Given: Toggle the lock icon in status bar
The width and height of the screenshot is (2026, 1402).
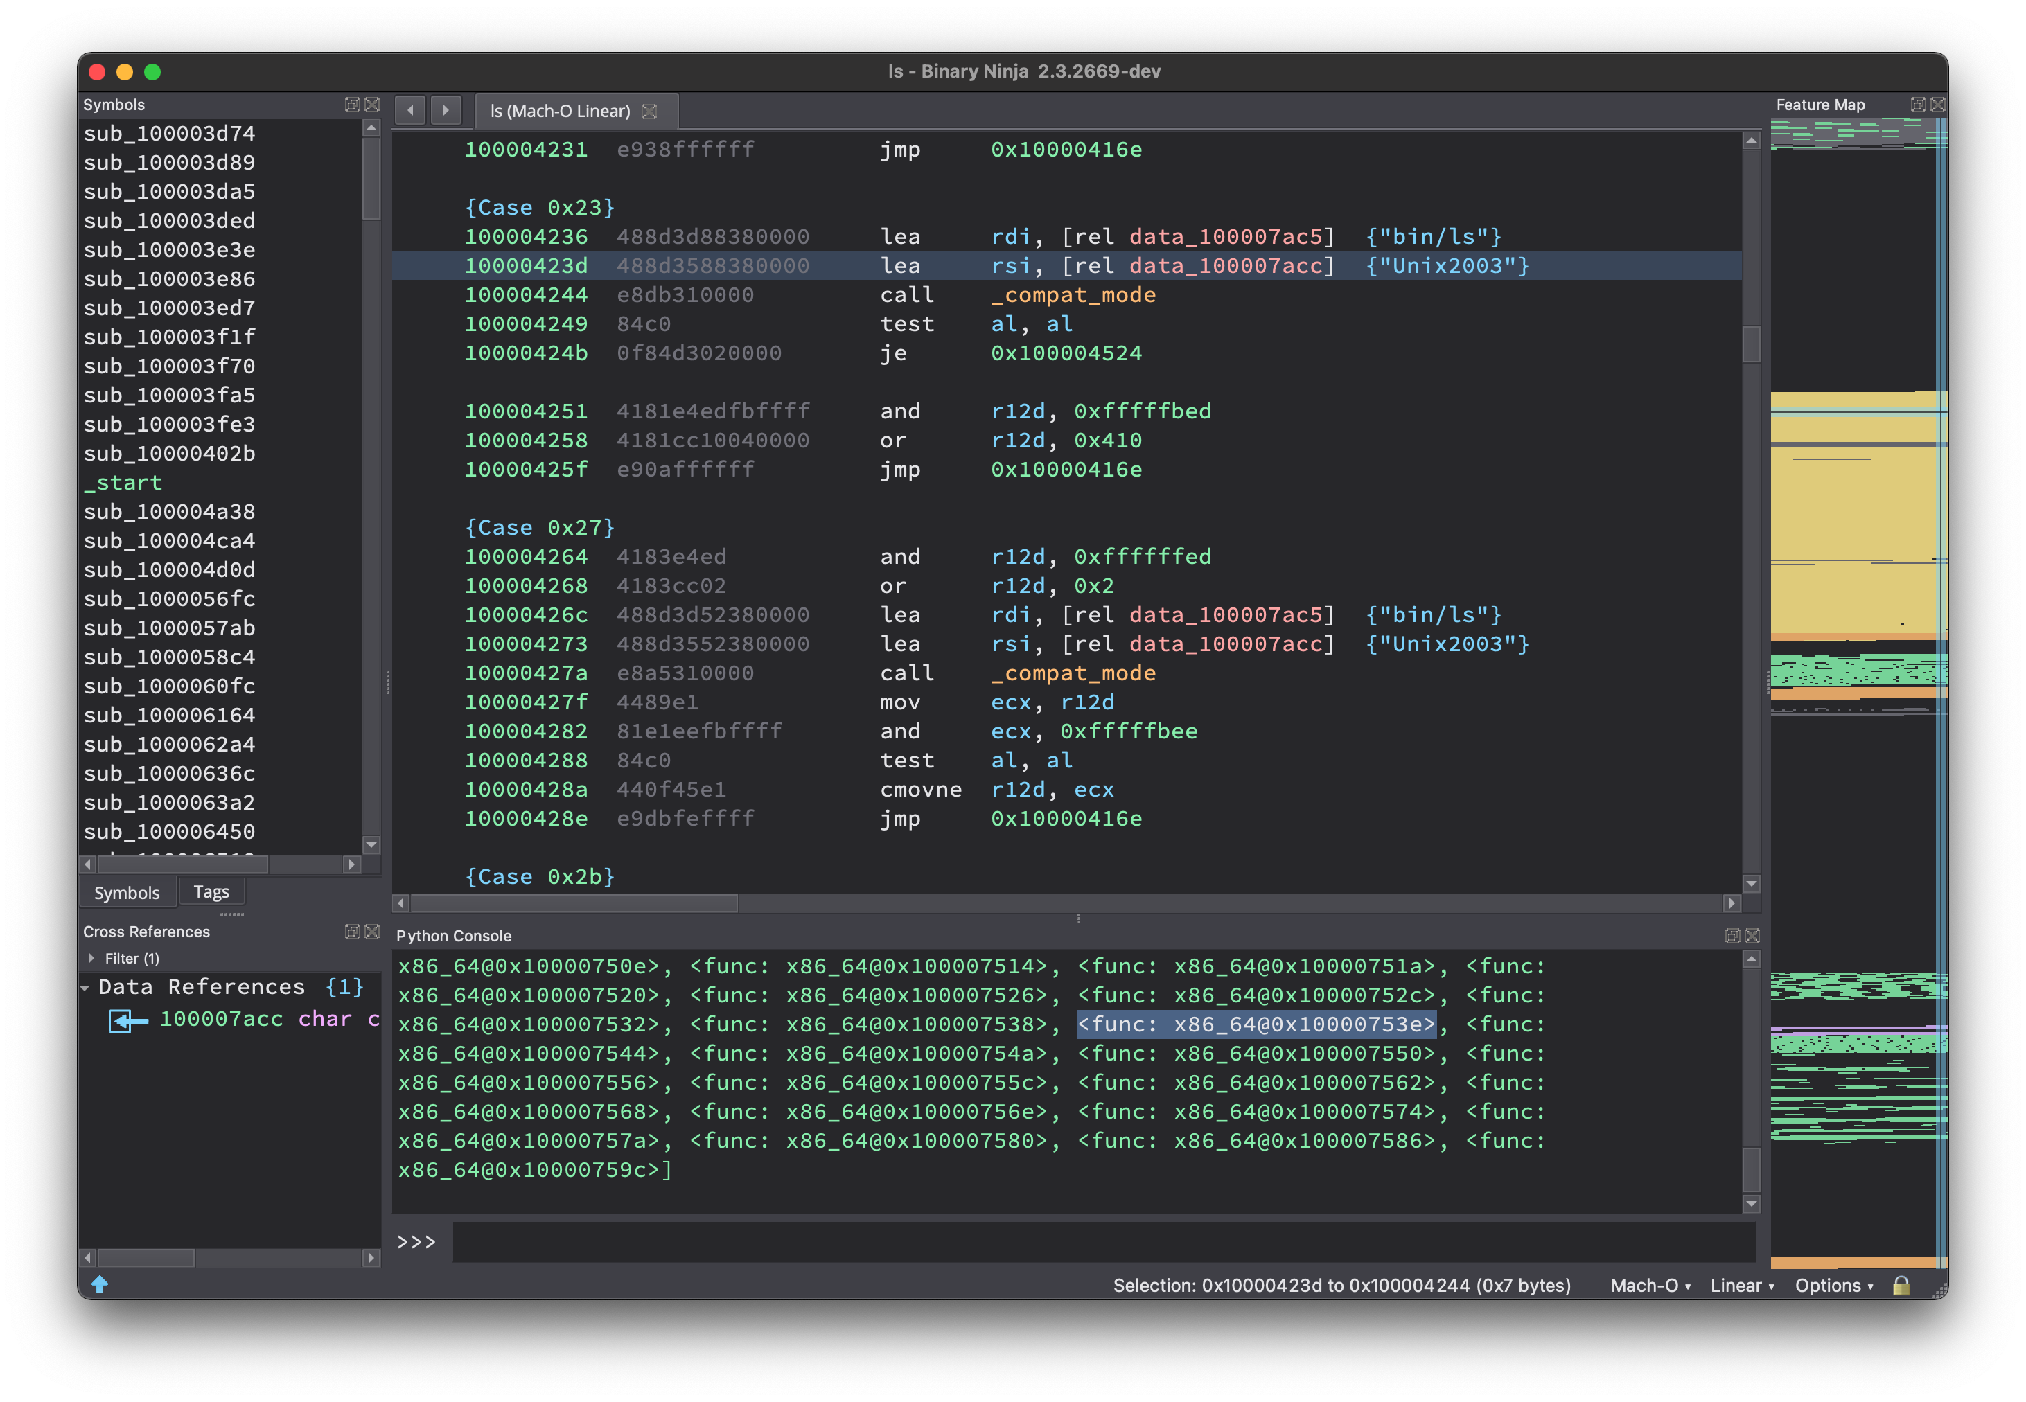Looking at the screenshot, I should click(1901, 1285).
